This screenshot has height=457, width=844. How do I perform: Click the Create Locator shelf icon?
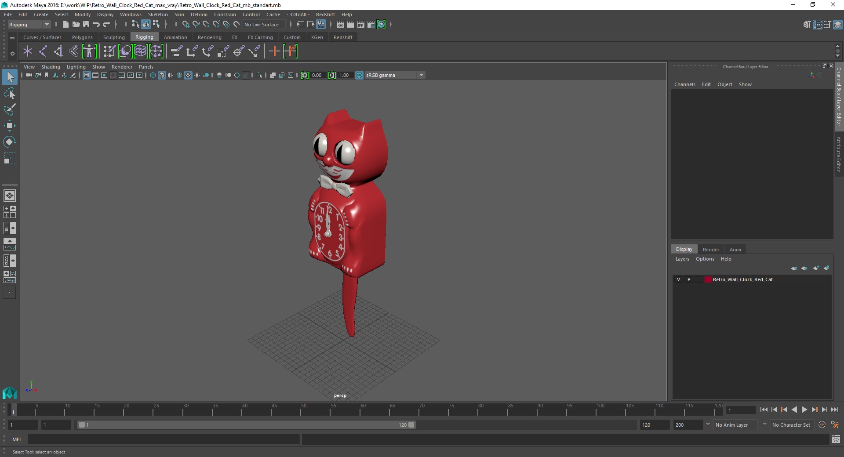click(28, 51)
